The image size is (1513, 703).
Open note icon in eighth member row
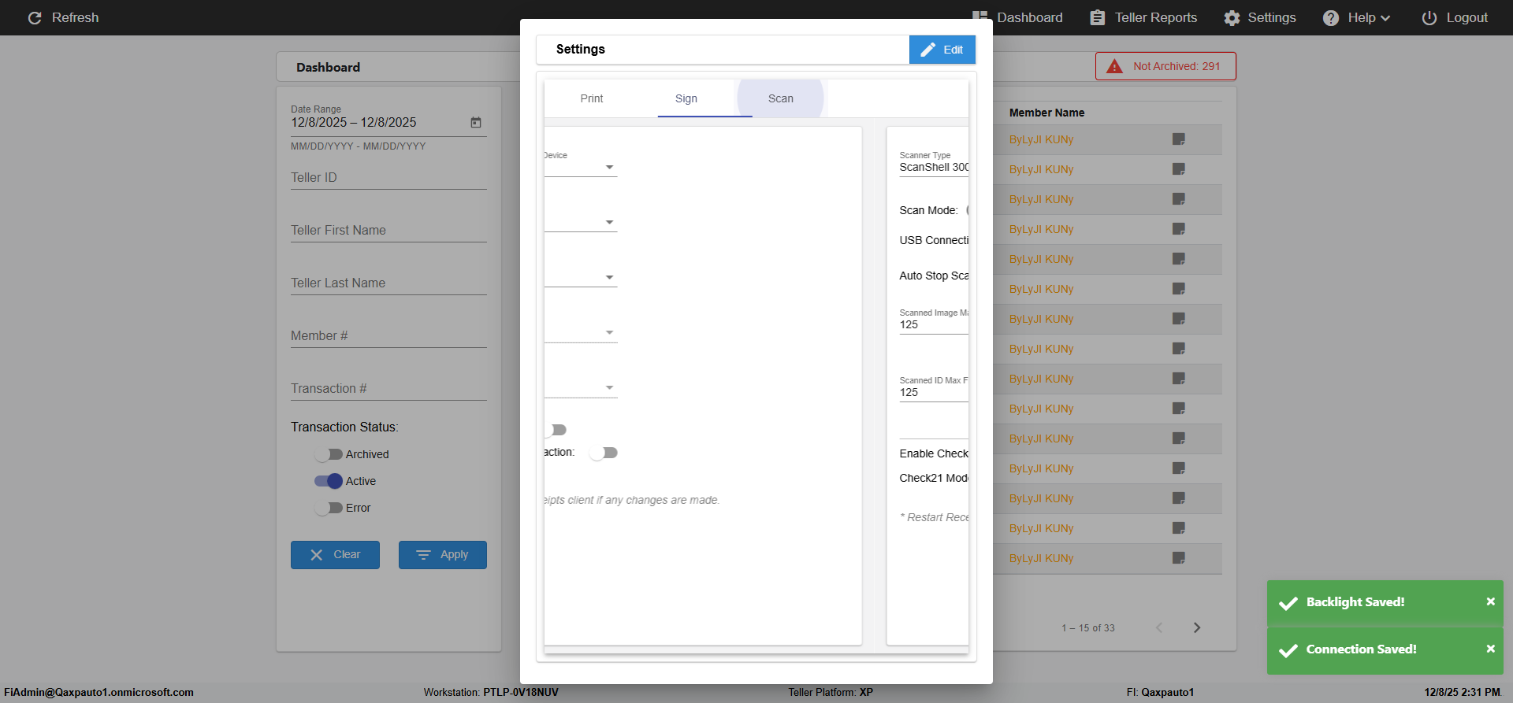(x=1178, y=349)
